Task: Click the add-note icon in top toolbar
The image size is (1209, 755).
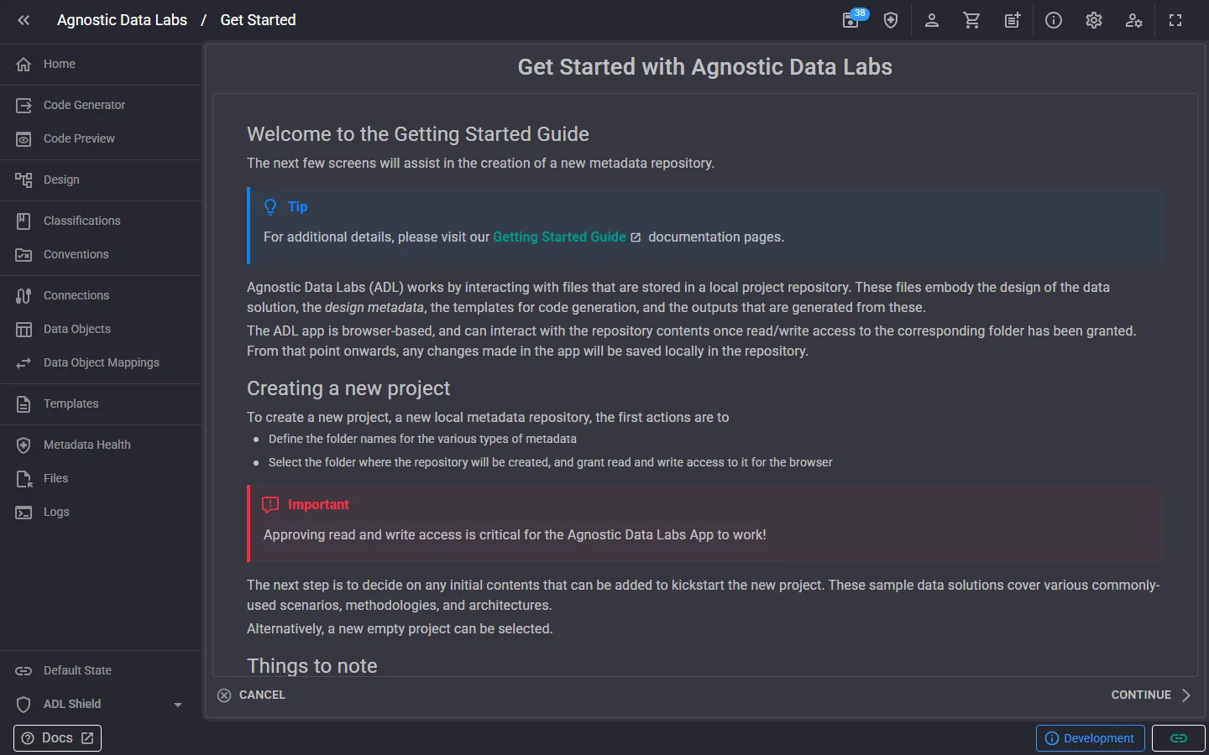Action: tap(1013, 20)
